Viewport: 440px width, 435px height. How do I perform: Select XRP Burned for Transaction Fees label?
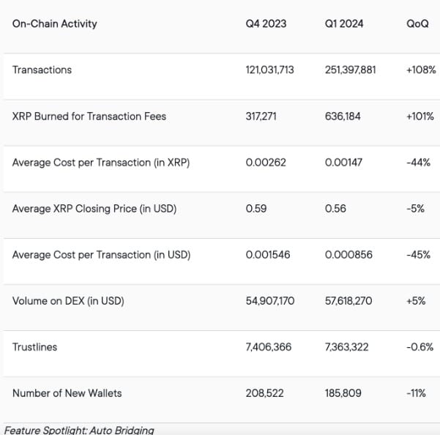click(89, 116)
